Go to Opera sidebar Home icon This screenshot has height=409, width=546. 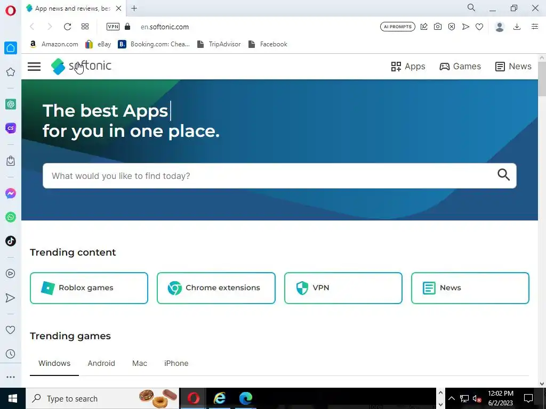point(11,48)
